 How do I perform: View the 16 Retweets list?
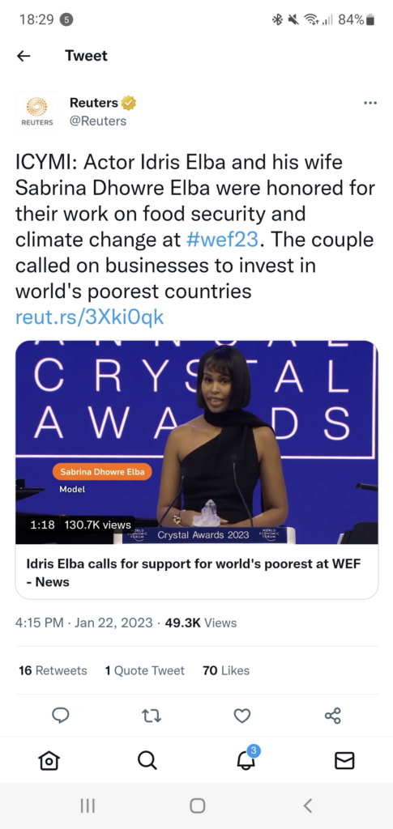[53, 670]
